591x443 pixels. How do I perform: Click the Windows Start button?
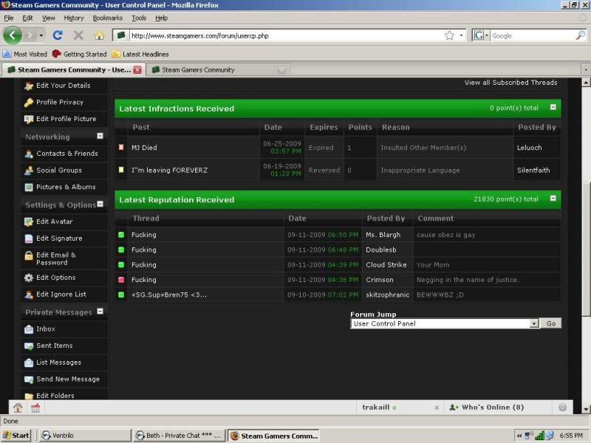point(16,436)
